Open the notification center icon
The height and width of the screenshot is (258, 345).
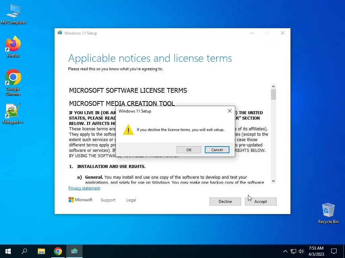click(x=334, y=251)
